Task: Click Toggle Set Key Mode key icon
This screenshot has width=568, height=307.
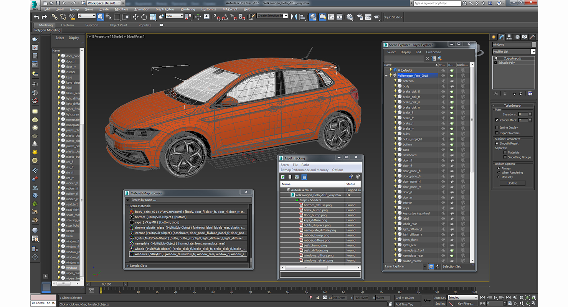Action: (427, 300)
